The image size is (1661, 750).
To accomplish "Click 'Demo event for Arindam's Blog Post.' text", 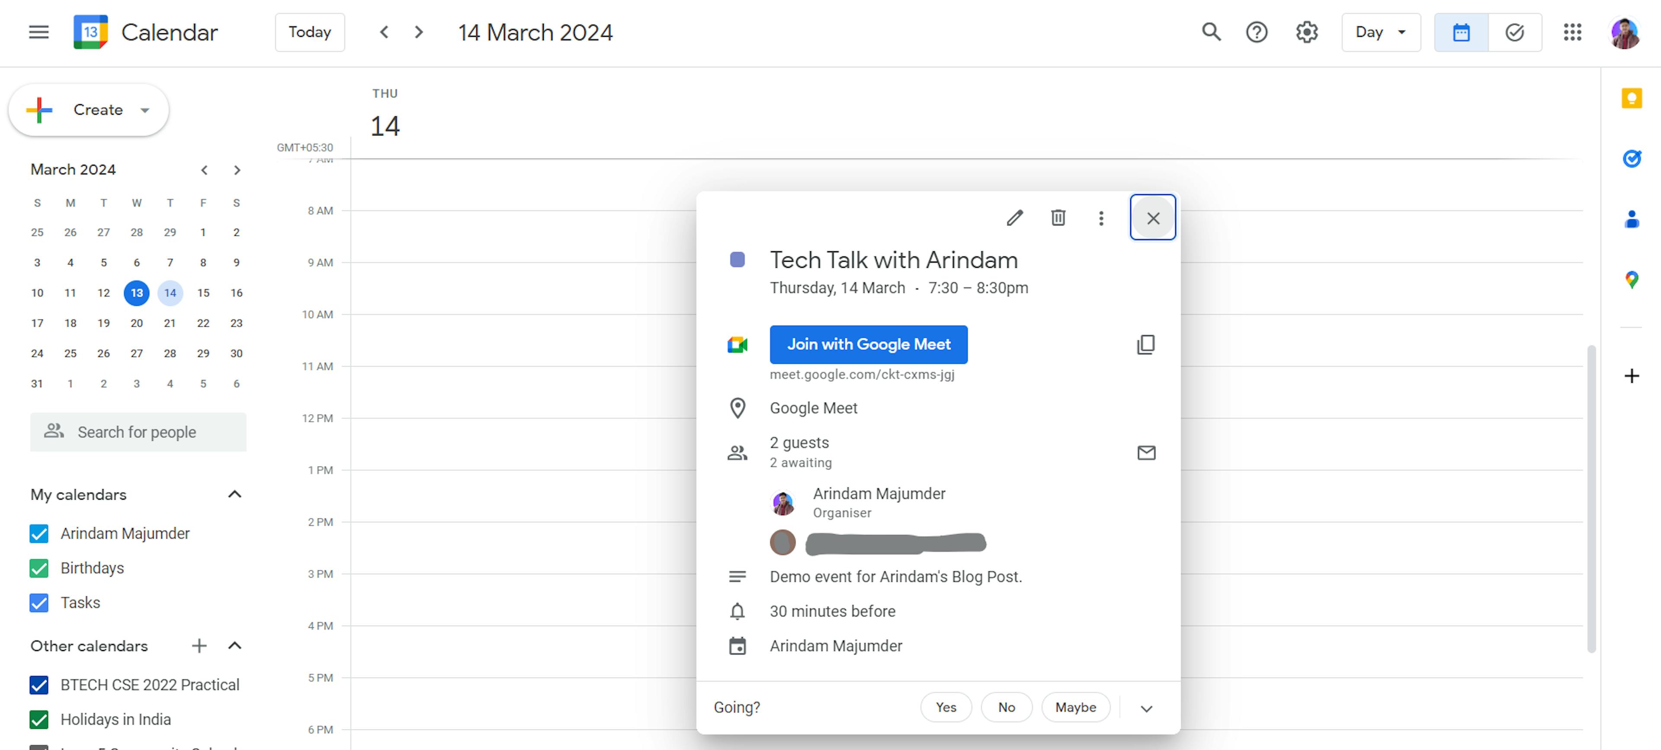I will pos(896,577).
